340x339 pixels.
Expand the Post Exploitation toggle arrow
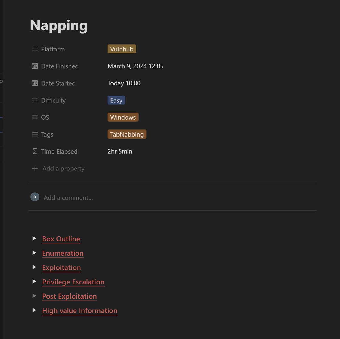(x=34, y=296)
